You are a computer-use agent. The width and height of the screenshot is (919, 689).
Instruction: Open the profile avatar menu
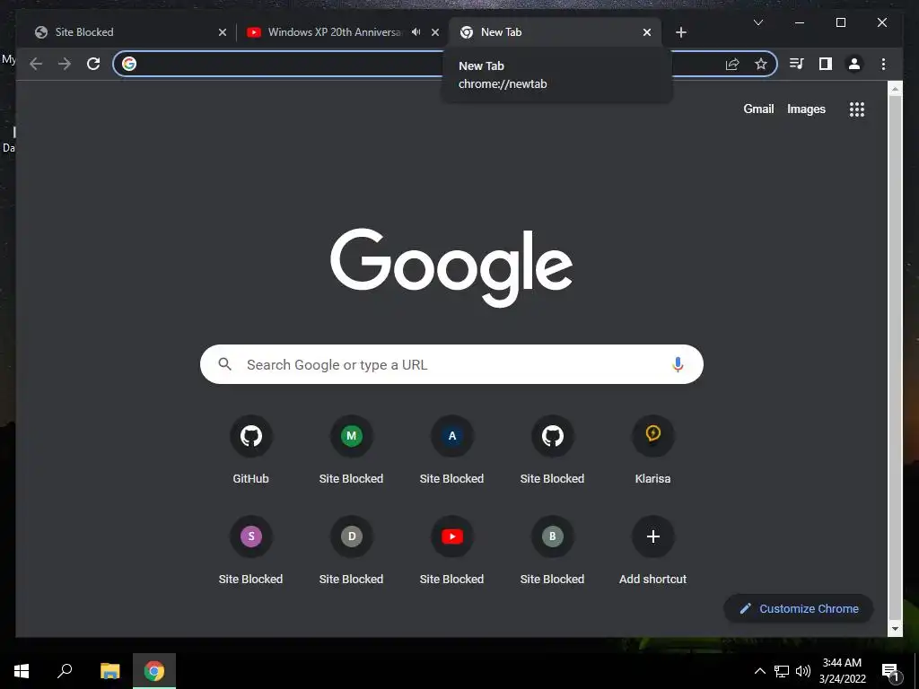(x=854, y=64)
